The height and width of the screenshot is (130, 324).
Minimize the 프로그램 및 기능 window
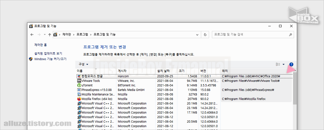(x=270, y=26)
